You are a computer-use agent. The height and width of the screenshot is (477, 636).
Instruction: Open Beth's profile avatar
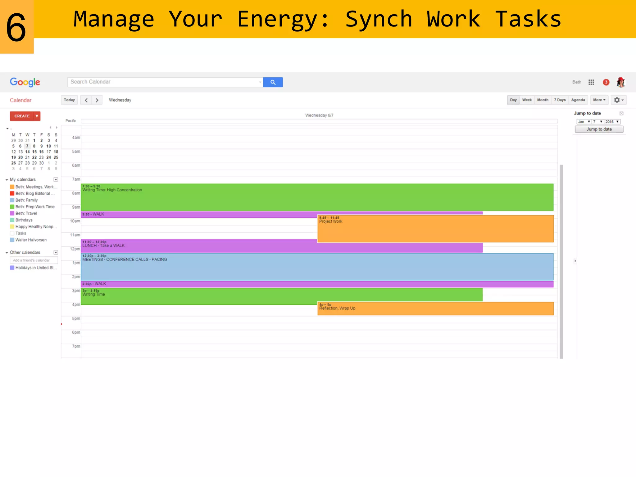(x=620, y=82)
